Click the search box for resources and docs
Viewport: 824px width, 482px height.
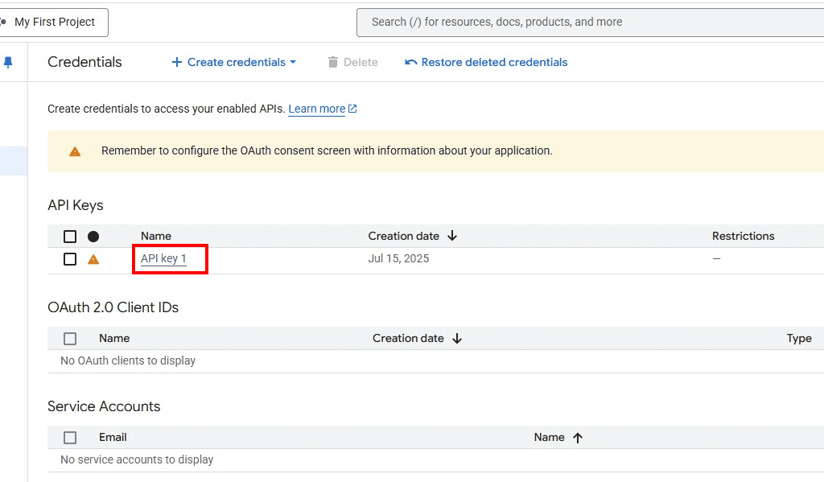click(590, 22)
